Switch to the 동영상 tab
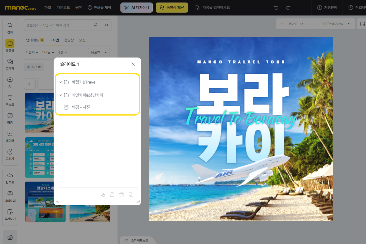The image size is (366, 244). pos(69,40)
